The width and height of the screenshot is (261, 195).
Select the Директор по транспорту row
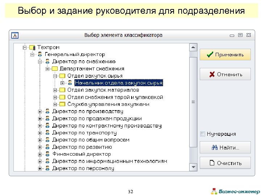84,133
